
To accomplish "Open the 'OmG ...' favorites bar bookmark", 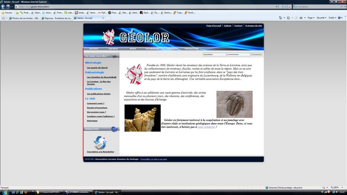I will tap(190, 13).
